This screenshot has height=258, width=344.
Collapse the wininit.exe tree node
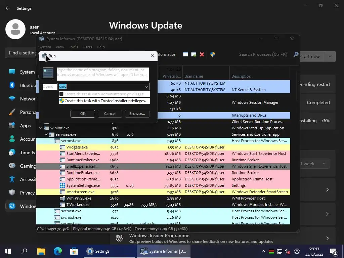pyautogui.click(x=41, y=128)
